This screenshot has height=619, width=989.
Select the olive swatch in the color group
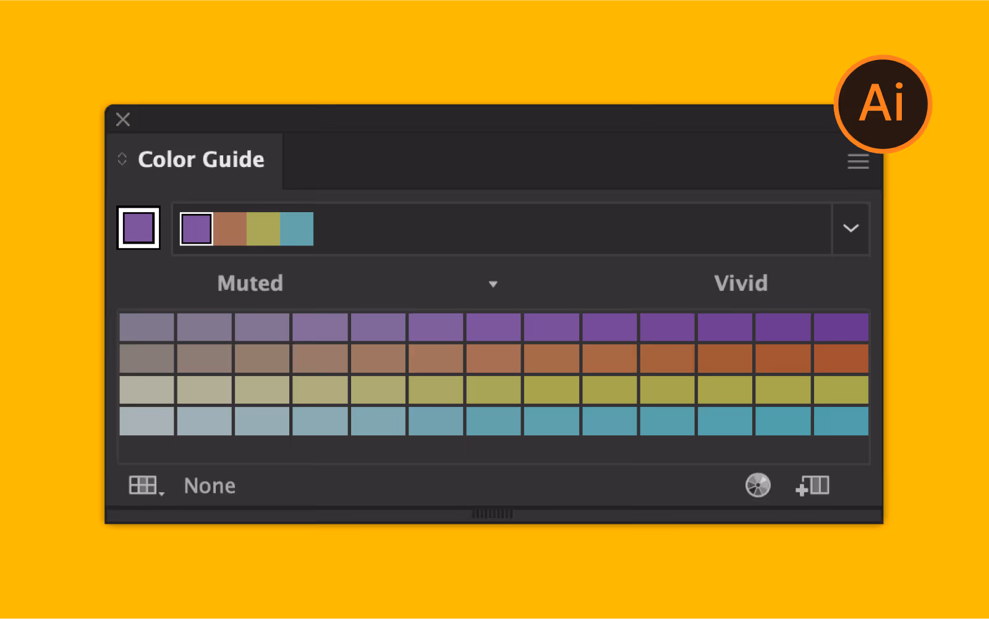(264, 228)
